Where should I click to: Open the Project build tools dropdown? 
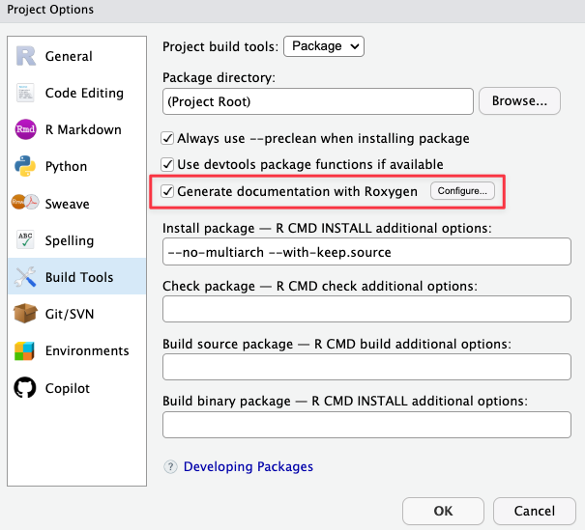[324, 45]
